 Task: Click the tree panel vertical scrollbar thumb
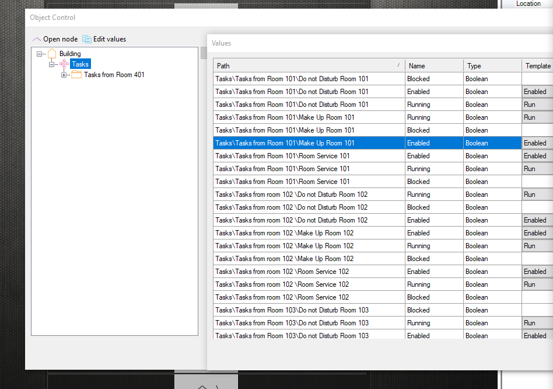pyautogui.click(x=204, y=53)
